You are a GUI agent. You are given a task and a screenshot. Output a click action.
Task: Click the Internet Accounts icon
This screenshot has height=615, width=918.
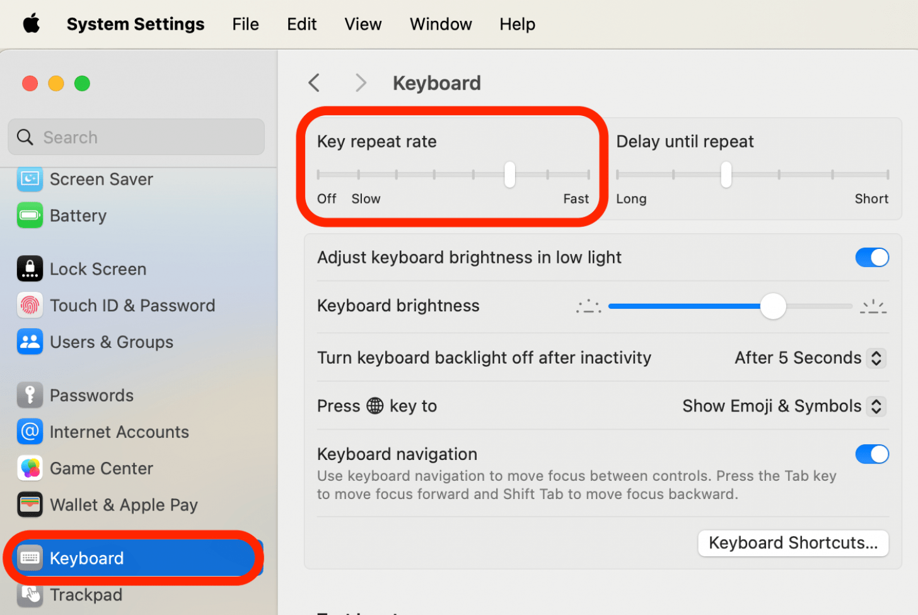(x=30, y=432)
